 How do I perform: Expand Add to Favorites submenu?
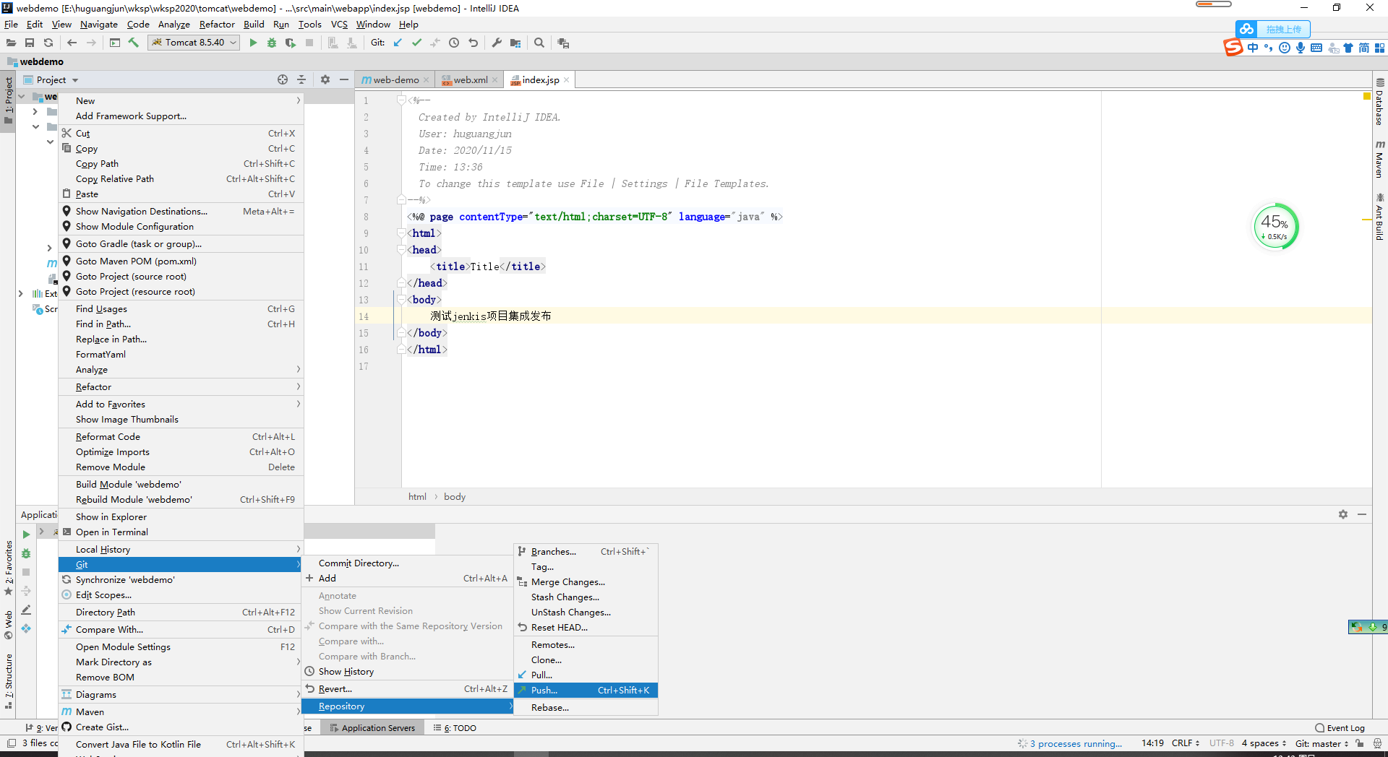tap(181, 404)
